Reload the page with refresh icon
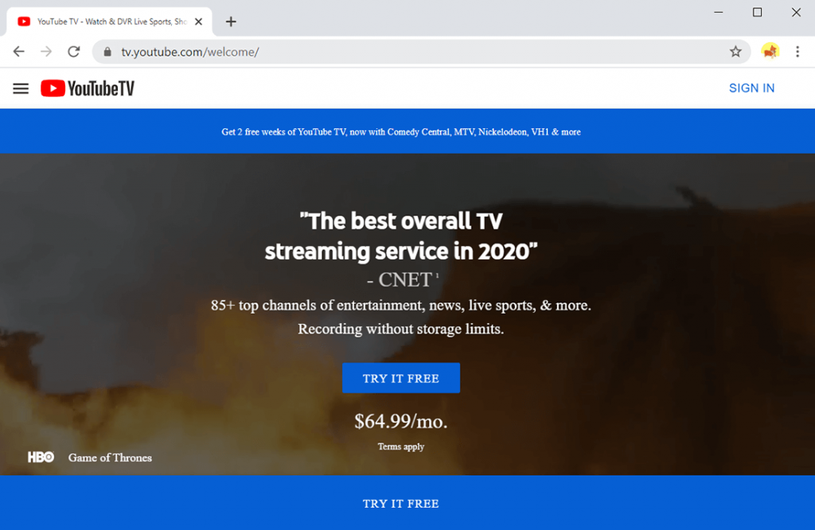815x530 pixels. coord(74,52)
